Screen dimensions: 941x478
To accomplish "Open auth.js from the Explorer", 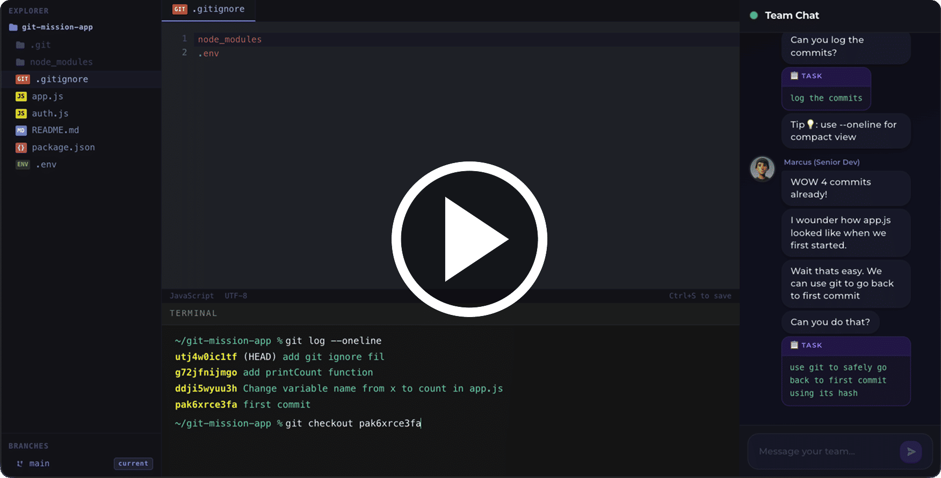I will (81, 114).
